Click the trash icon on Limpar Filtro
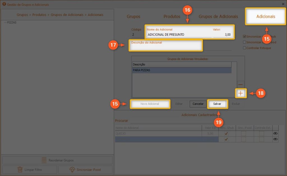The image size is (287, 176). tap(20, 170)
